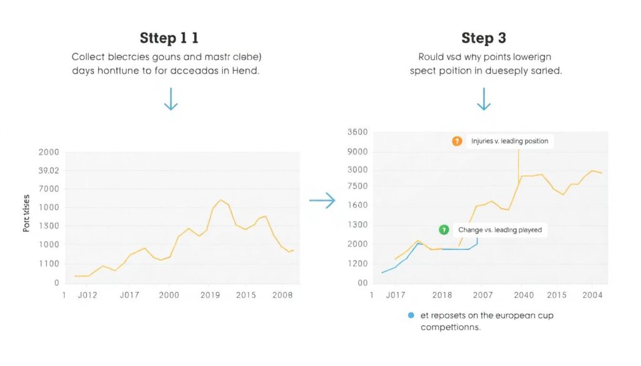The image size is (641, 366).
Task: Click the vertical y-axis title on left chart
Action: (26, 213)
